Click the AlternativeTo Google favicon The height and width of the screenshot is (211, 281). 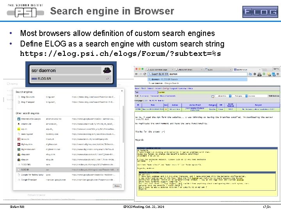(19, 119)
